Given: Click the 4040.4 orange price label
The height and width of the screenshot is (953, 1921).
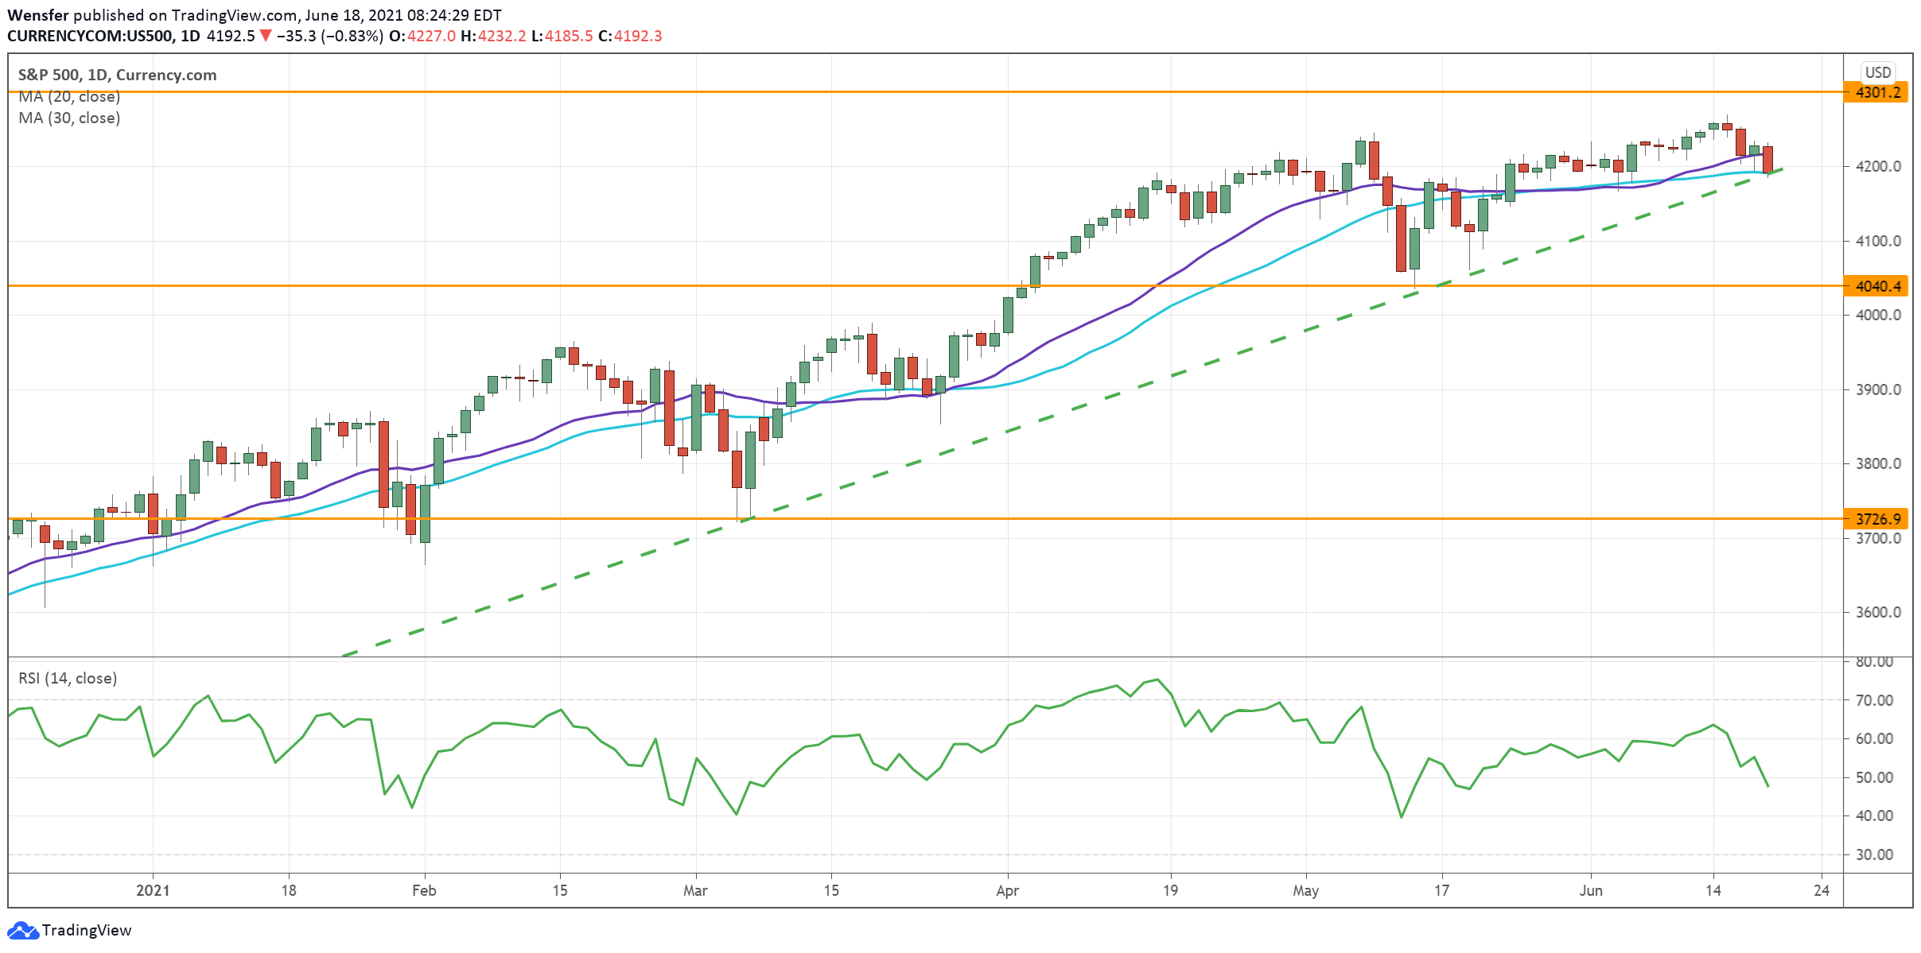Looking at the screenshot, I should pos(1877,286).
